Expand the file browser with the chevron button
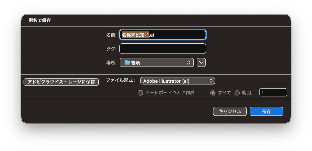The image size is (312, 151). pyautogui.click(x=201, y=63)
